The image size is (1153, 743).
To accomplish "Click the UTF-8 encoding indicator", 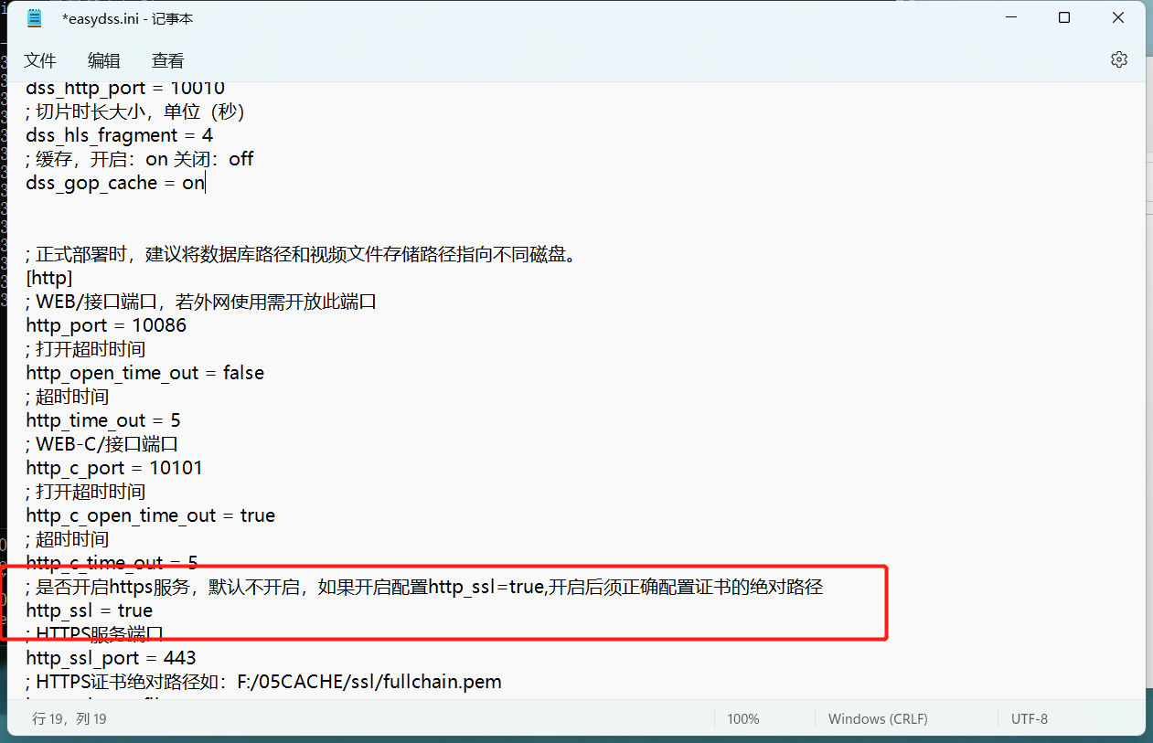I will 1030,719.
